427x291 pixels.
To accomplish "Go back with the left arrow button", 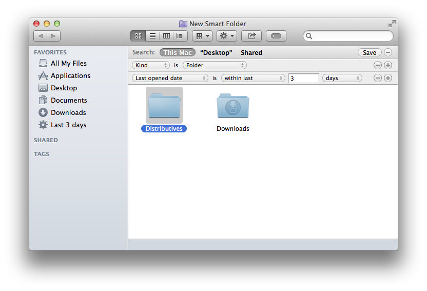I will 41,36.
